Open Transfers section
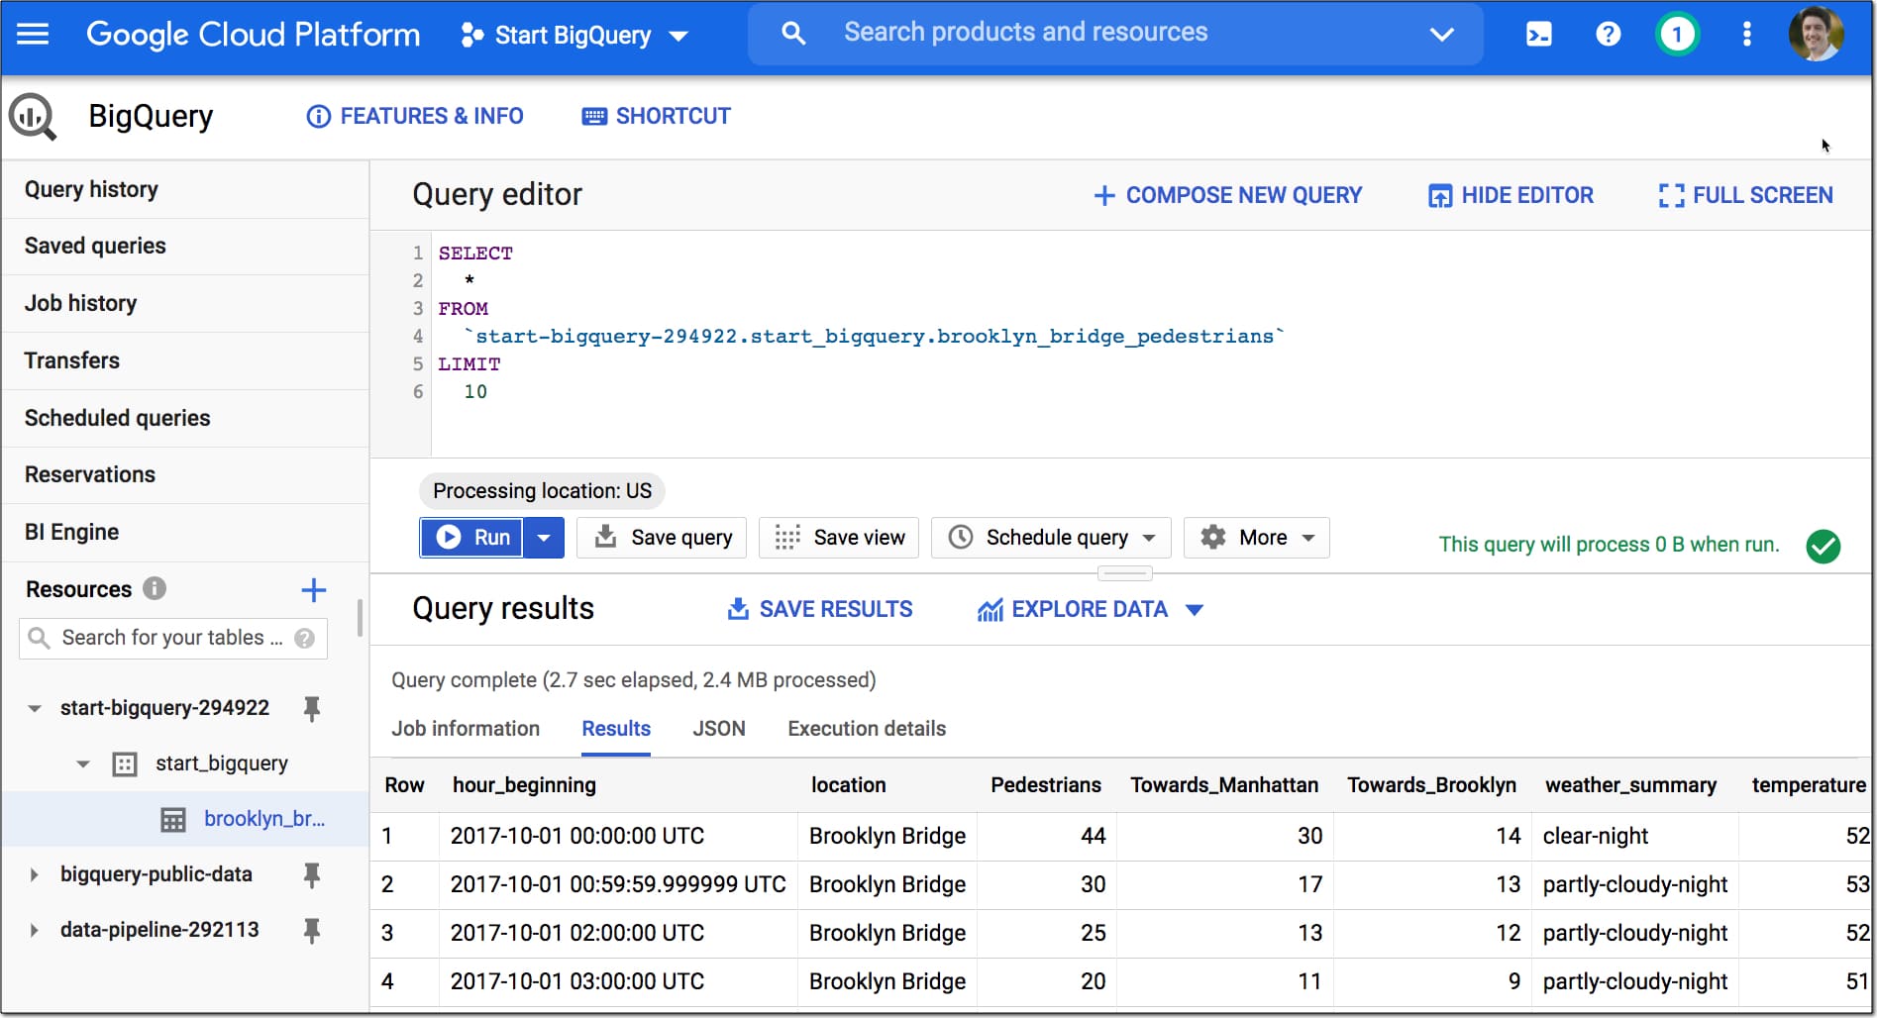 pyautogui.click(x=185, y=360)
